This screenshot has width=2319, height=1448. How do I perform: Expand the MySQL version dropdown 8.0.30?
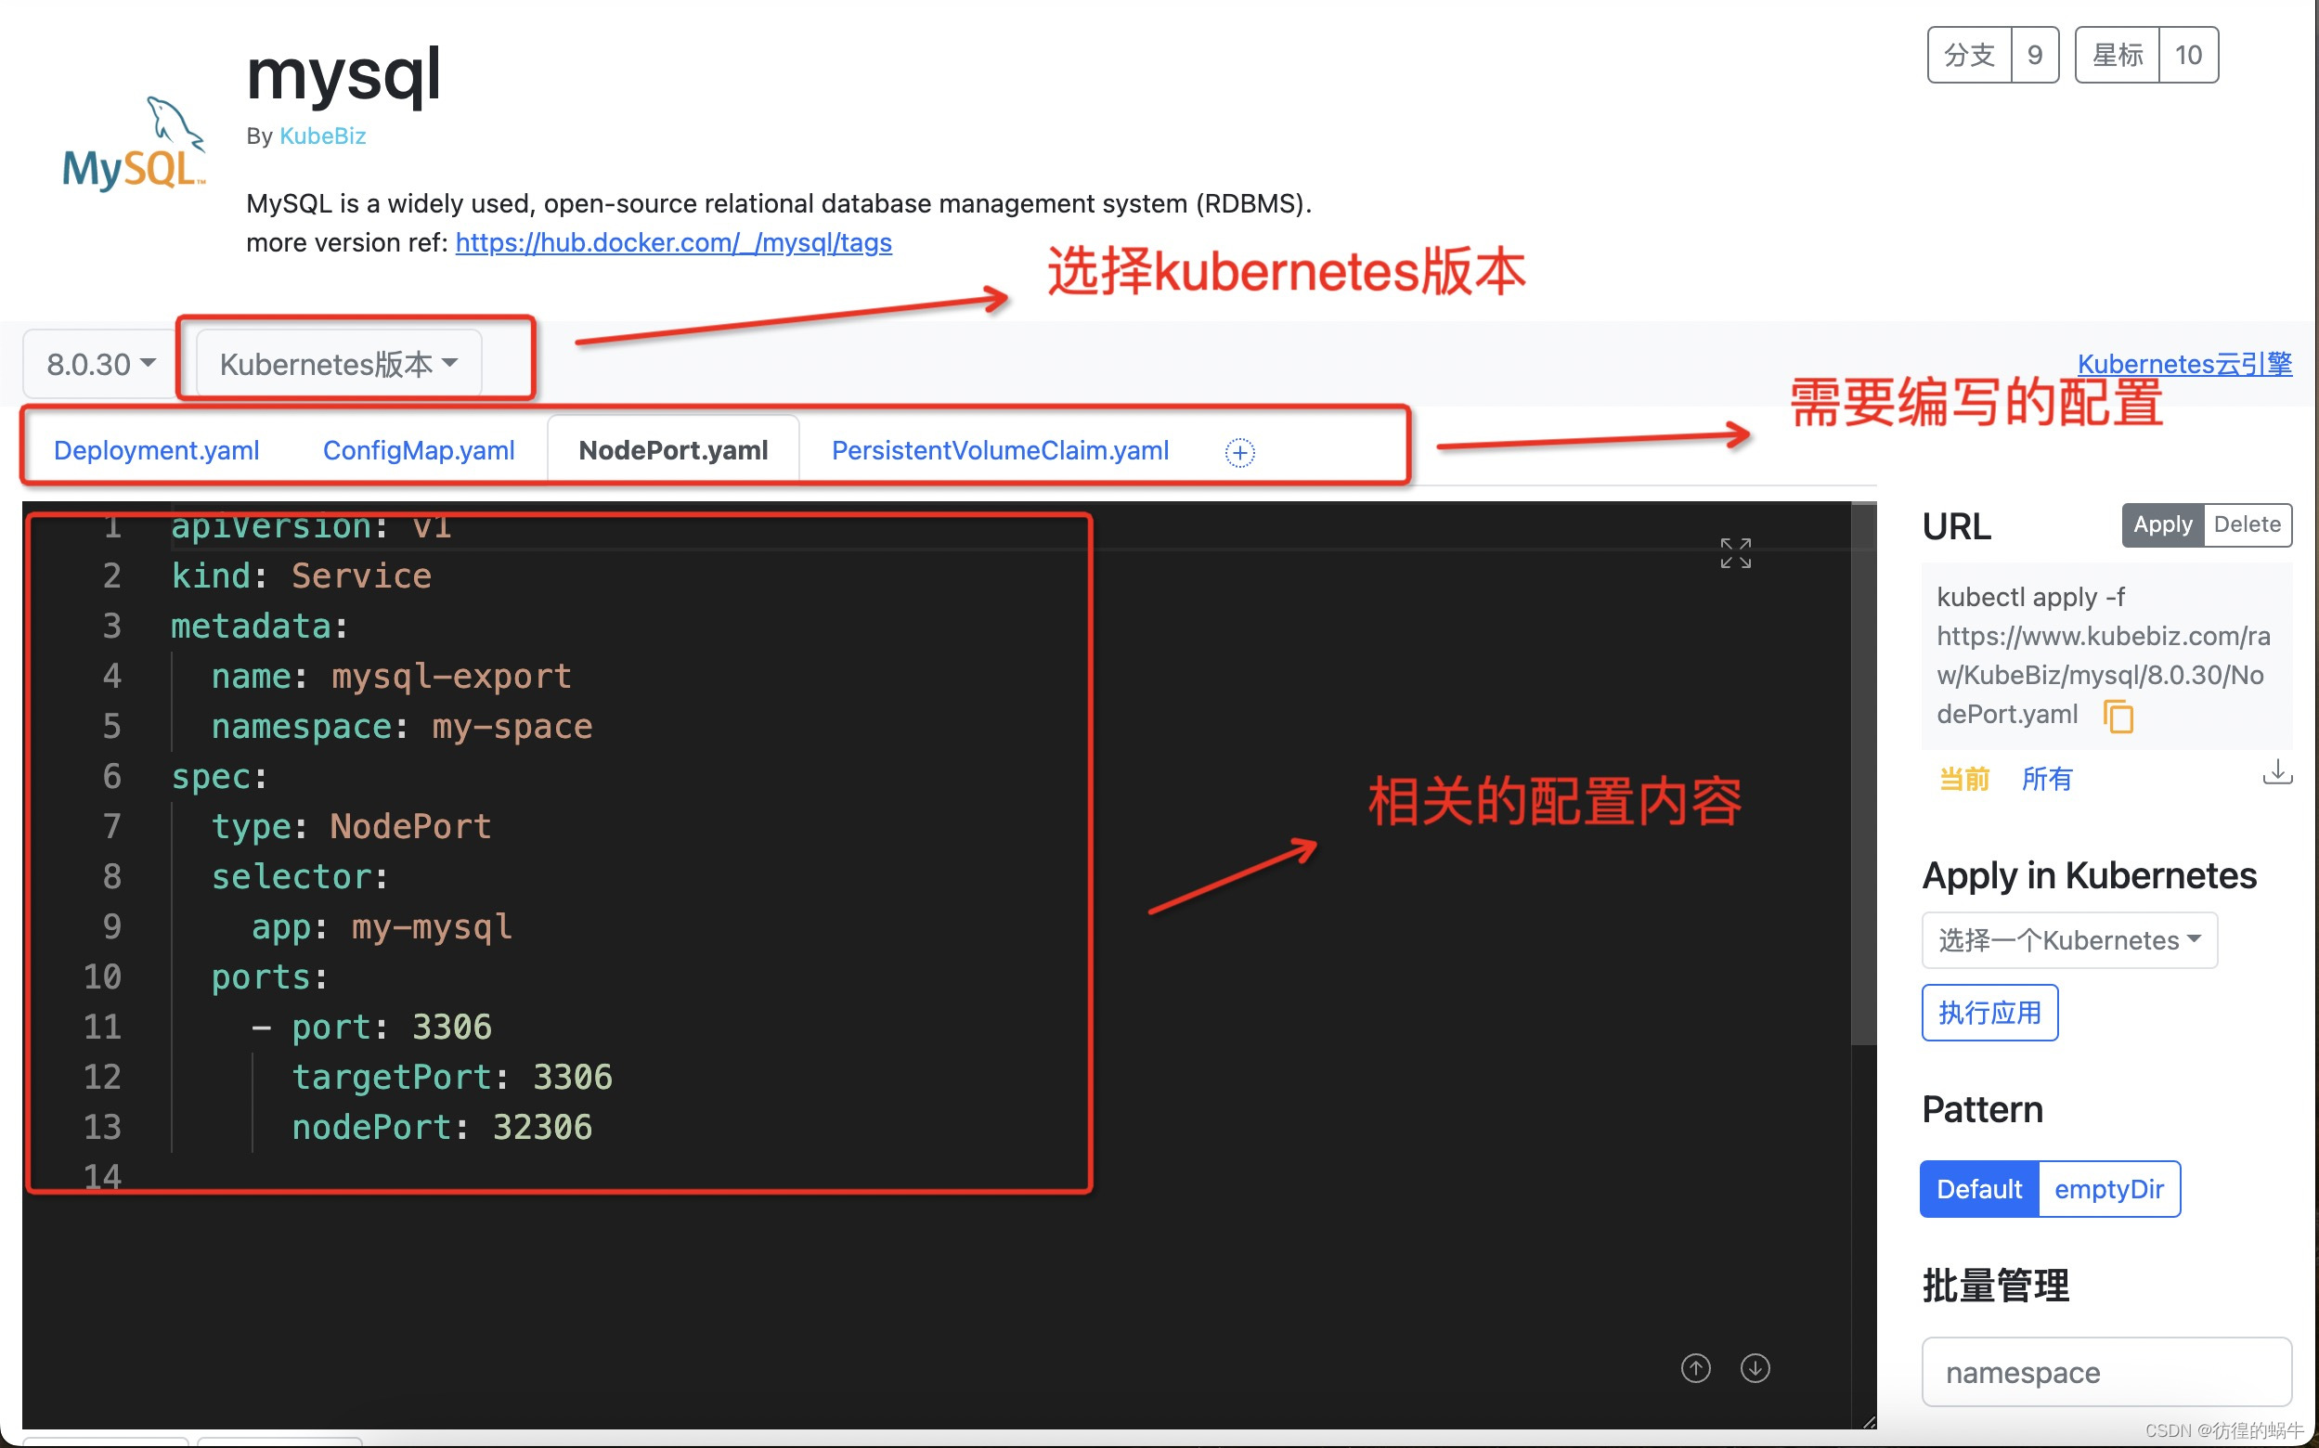[x=95, y=362]
